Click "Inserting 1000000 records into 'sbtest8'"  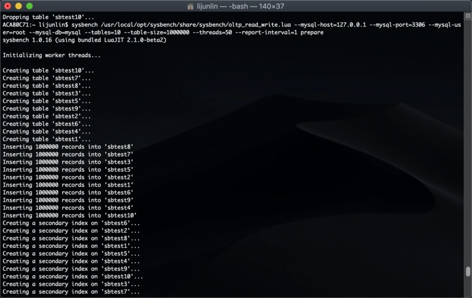click(x=68, y=147)
